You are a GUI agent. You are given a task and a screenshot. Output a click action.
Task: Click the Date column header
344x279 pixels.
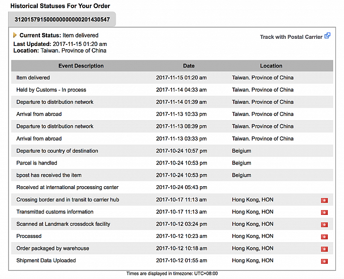[x=189, y=66]
